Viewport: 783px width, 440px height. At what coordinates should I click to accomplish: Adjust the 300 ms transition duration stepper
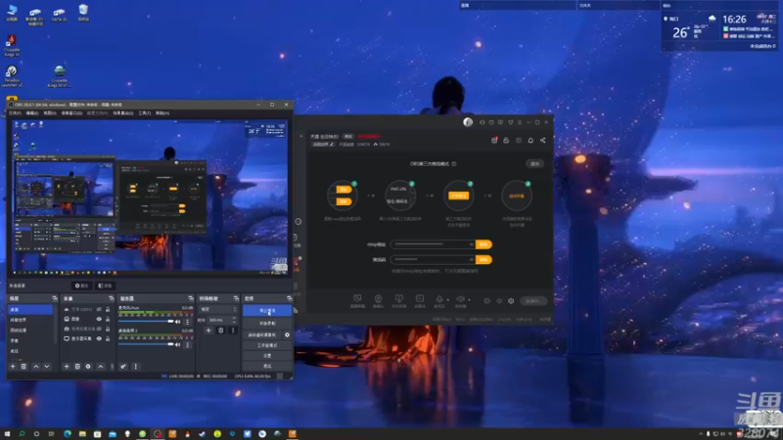tap(234, 320)
